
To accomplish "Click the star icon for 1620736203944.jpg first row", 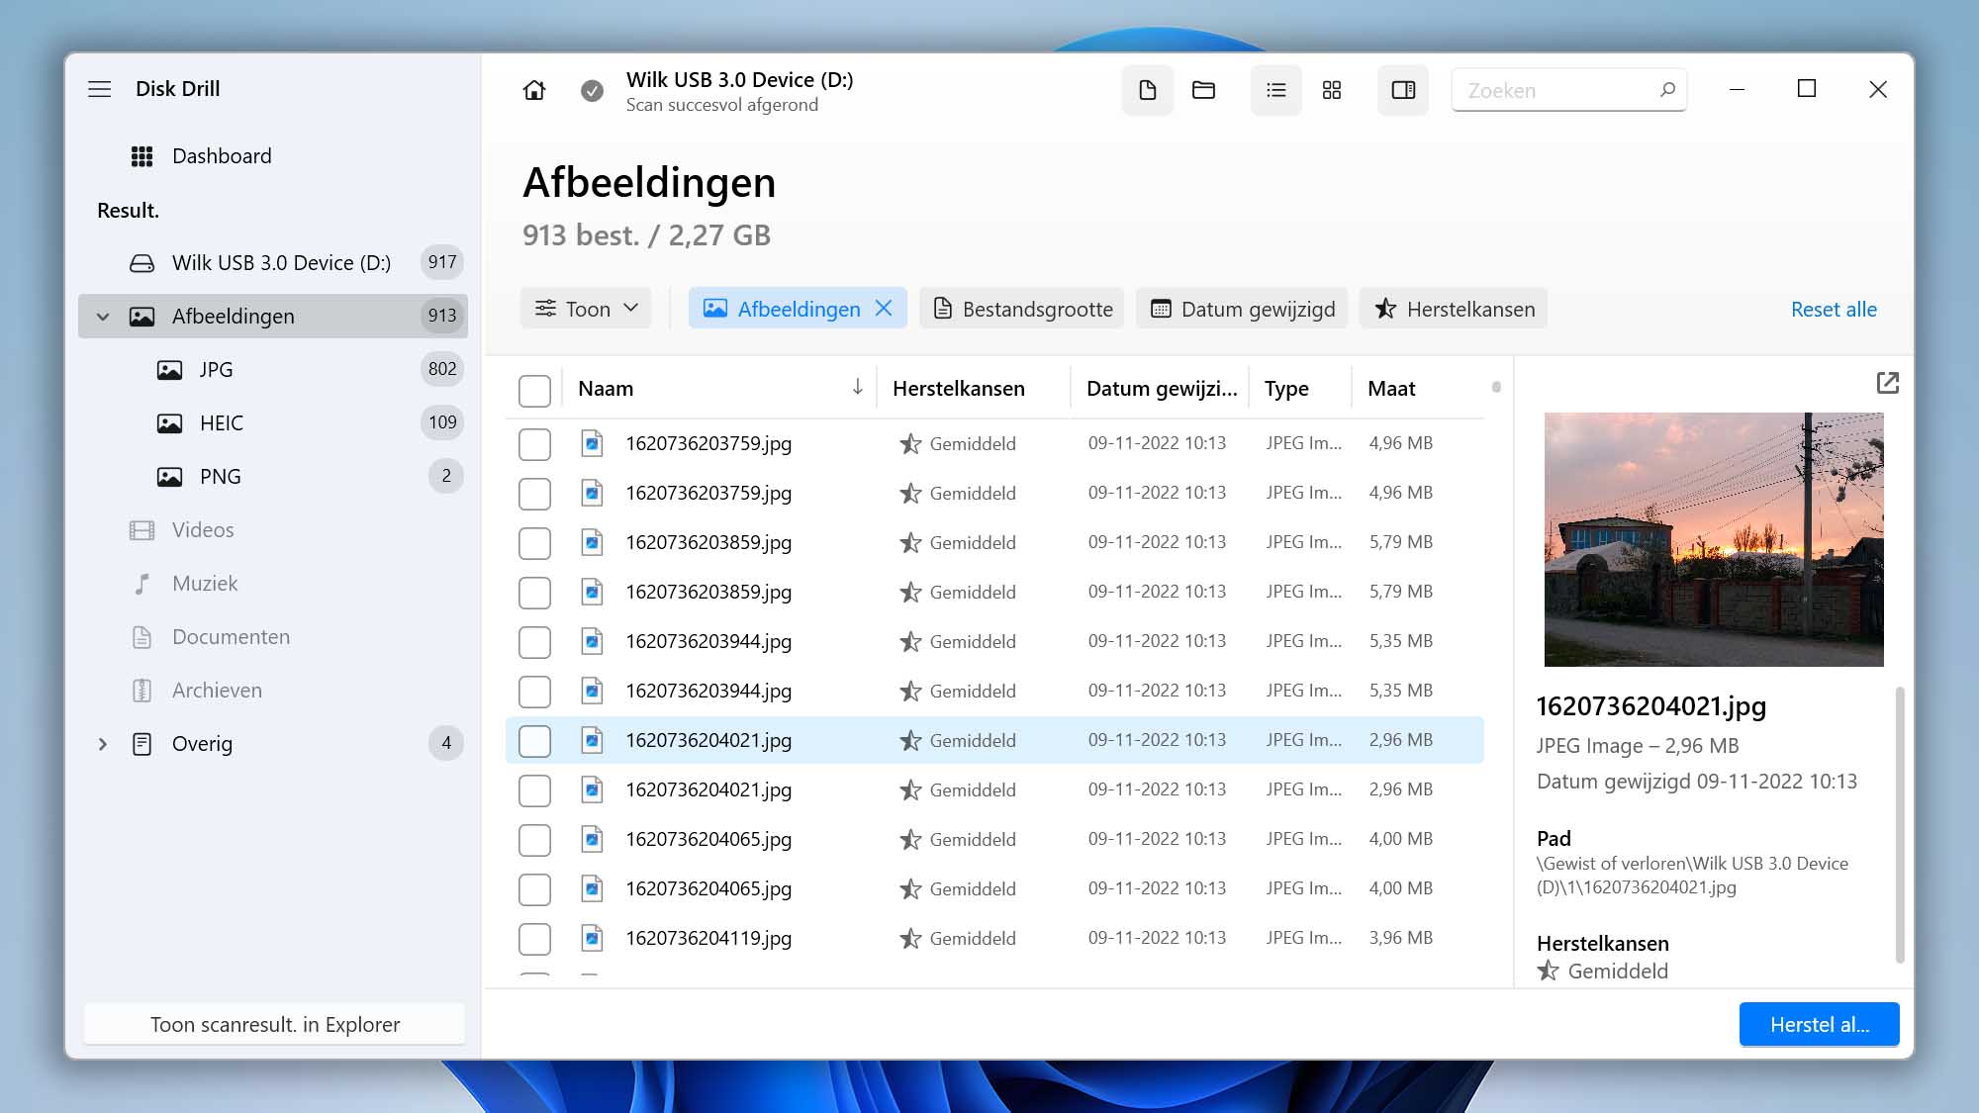I will [910, 641].
